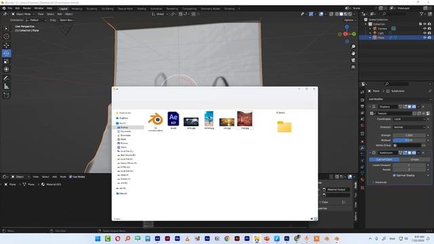Screen dimensions: 434x244
Task: Click the Photoshop icon on the taskbar
Action: (287, 239)
